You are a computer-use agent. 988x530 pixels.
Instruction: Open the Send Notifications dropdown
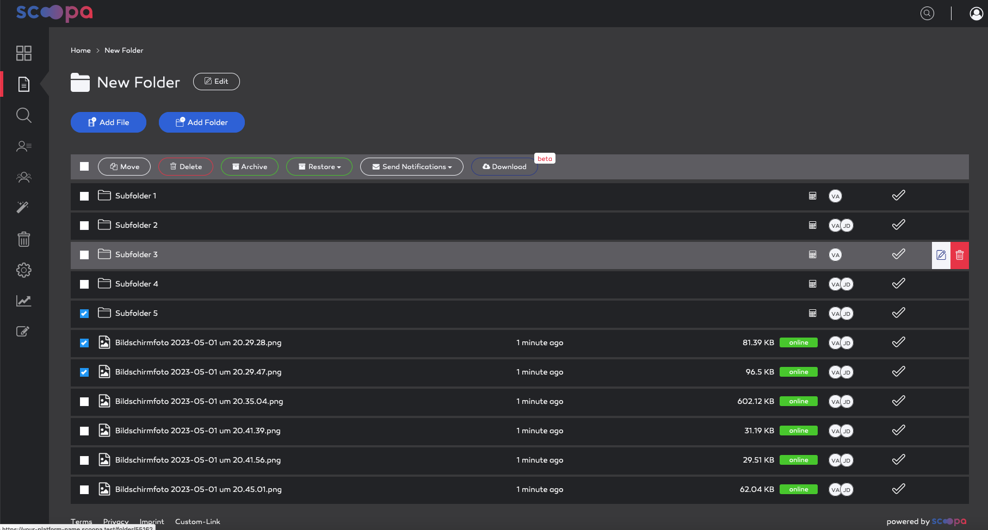(412, 167)
